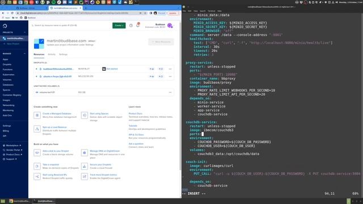This screenshot has height=204, width=363.
Task: Select the martin@budibase project in sidebar
Action: [x=14, y=39]
